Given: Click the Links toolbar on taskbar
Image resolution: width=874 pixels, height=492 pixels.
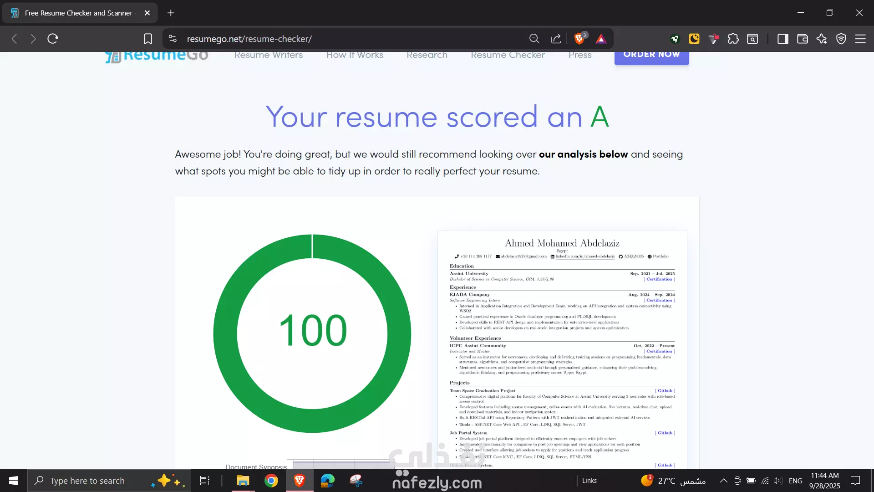Looking at the screenshot, I should [x=589, y=481].
